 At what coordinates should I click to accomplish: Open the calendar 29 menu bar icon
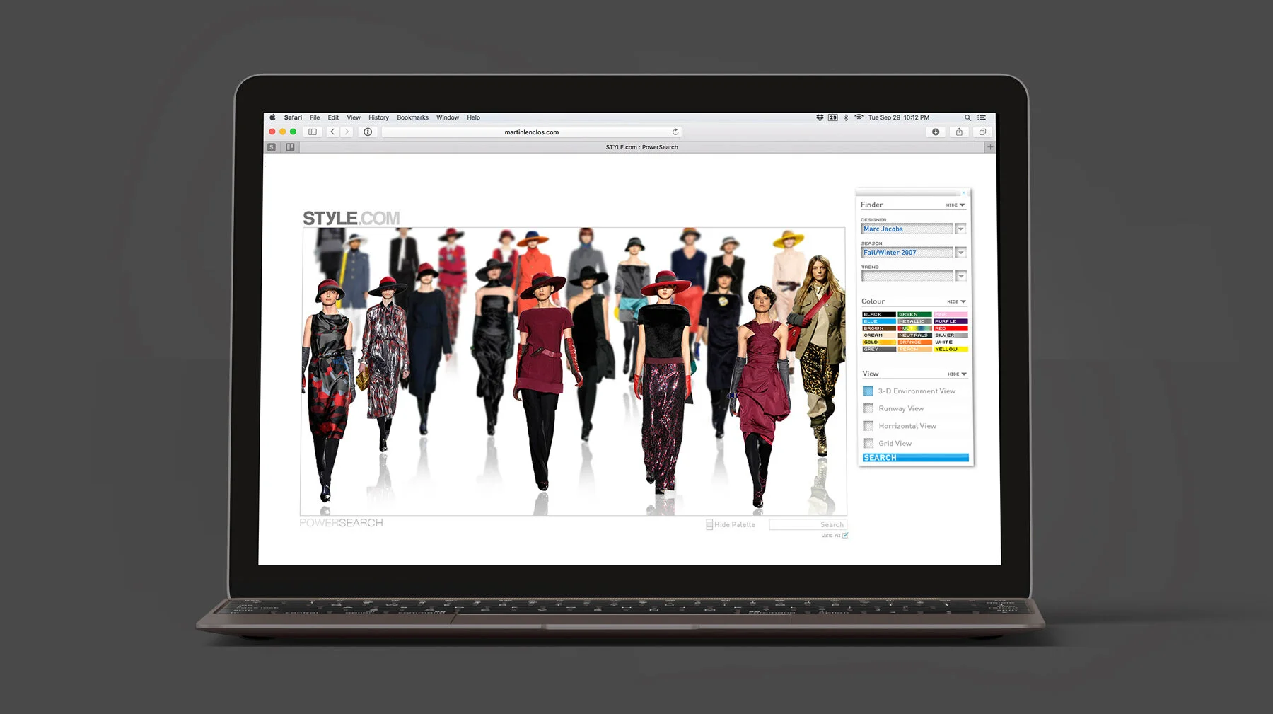833,117
